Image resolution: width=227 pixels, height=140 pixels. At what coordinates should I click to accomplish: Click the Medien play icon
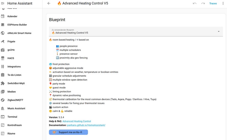click(2, 92)
